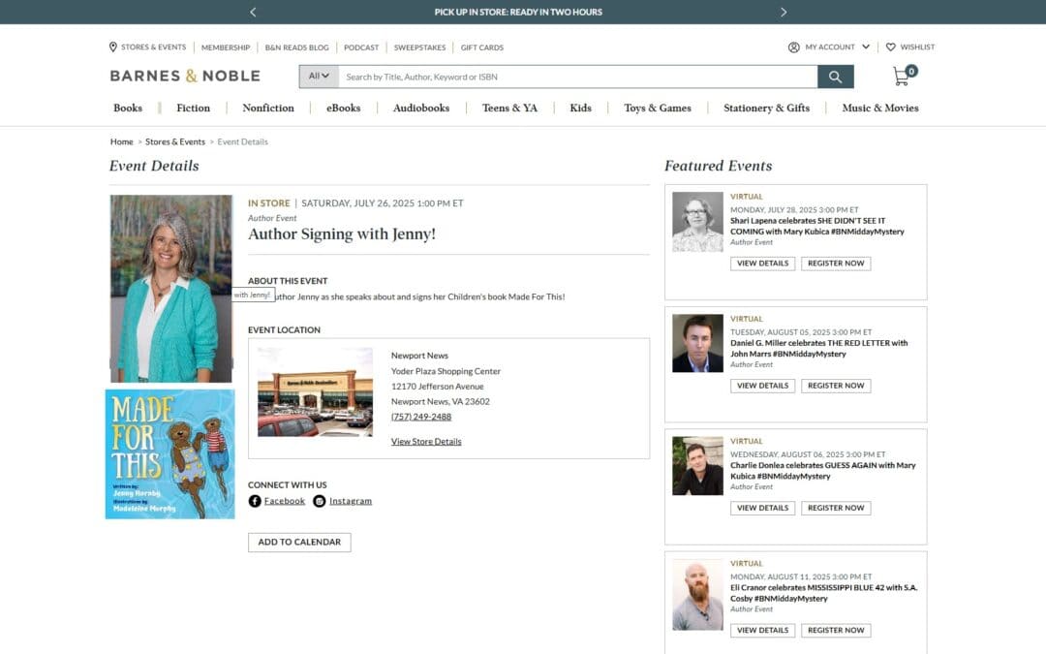Click the Instagram circle icon

pyautogui.click(x=320, y=501)
